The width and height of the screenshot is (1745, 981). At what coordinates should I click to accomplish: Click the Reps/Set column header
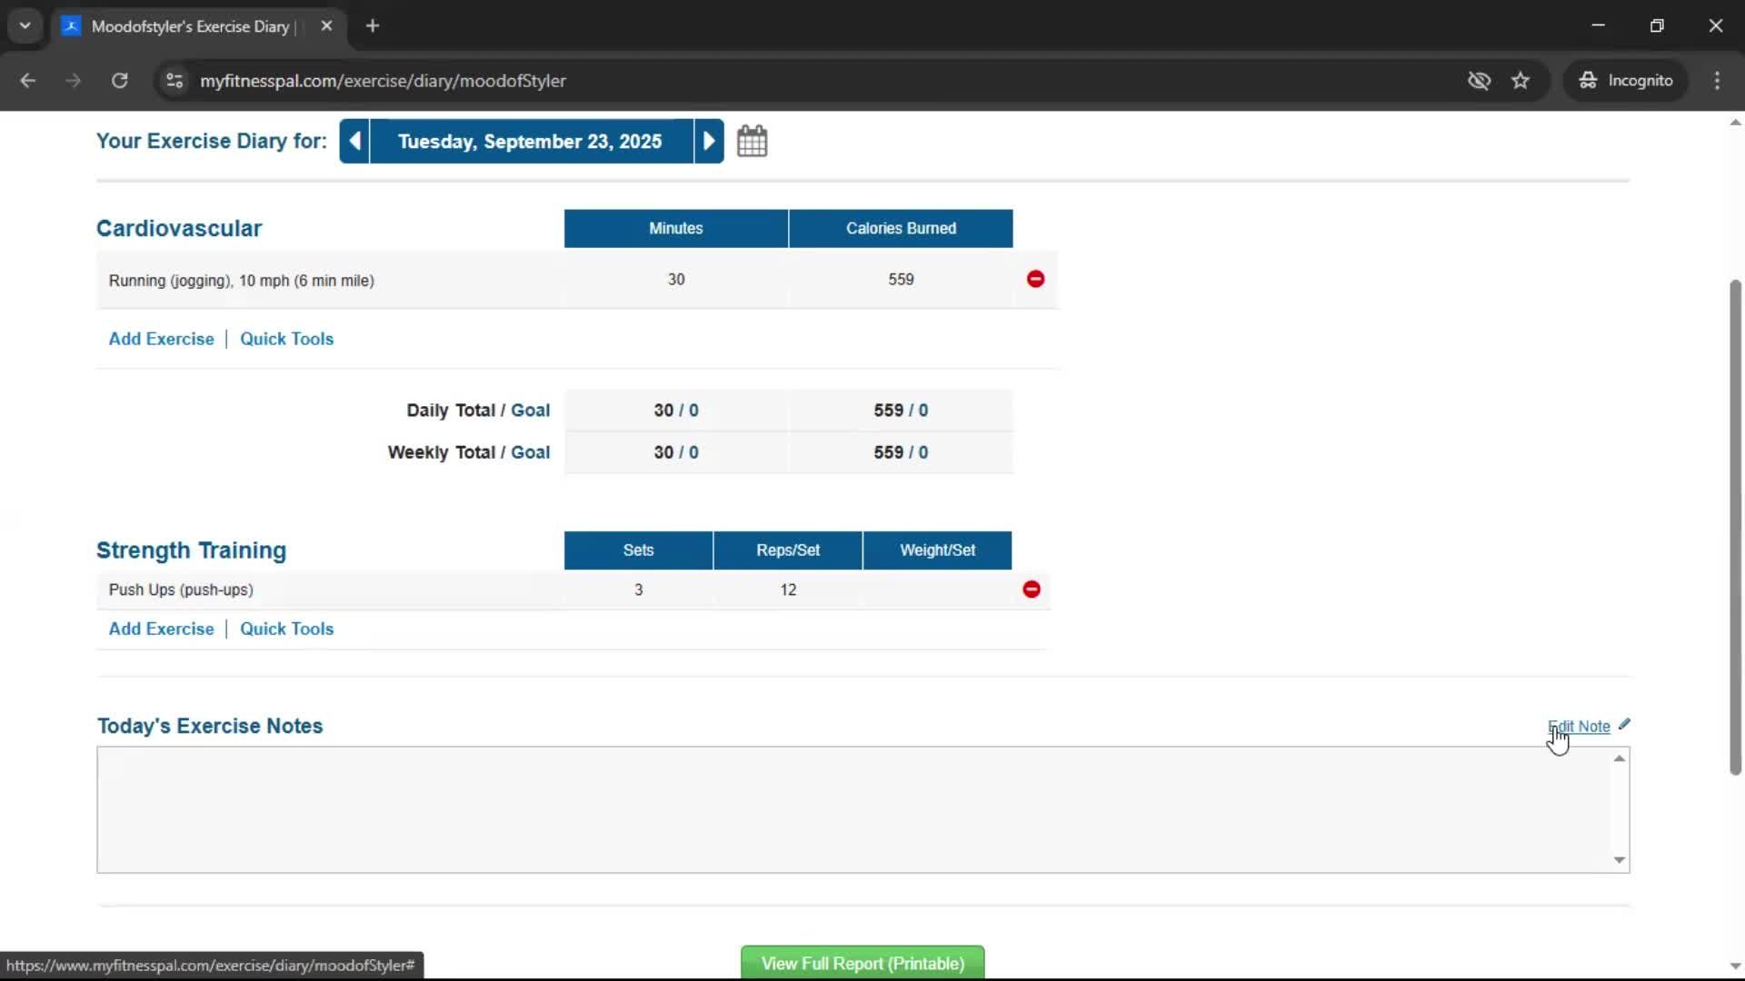tap(788, 550)
